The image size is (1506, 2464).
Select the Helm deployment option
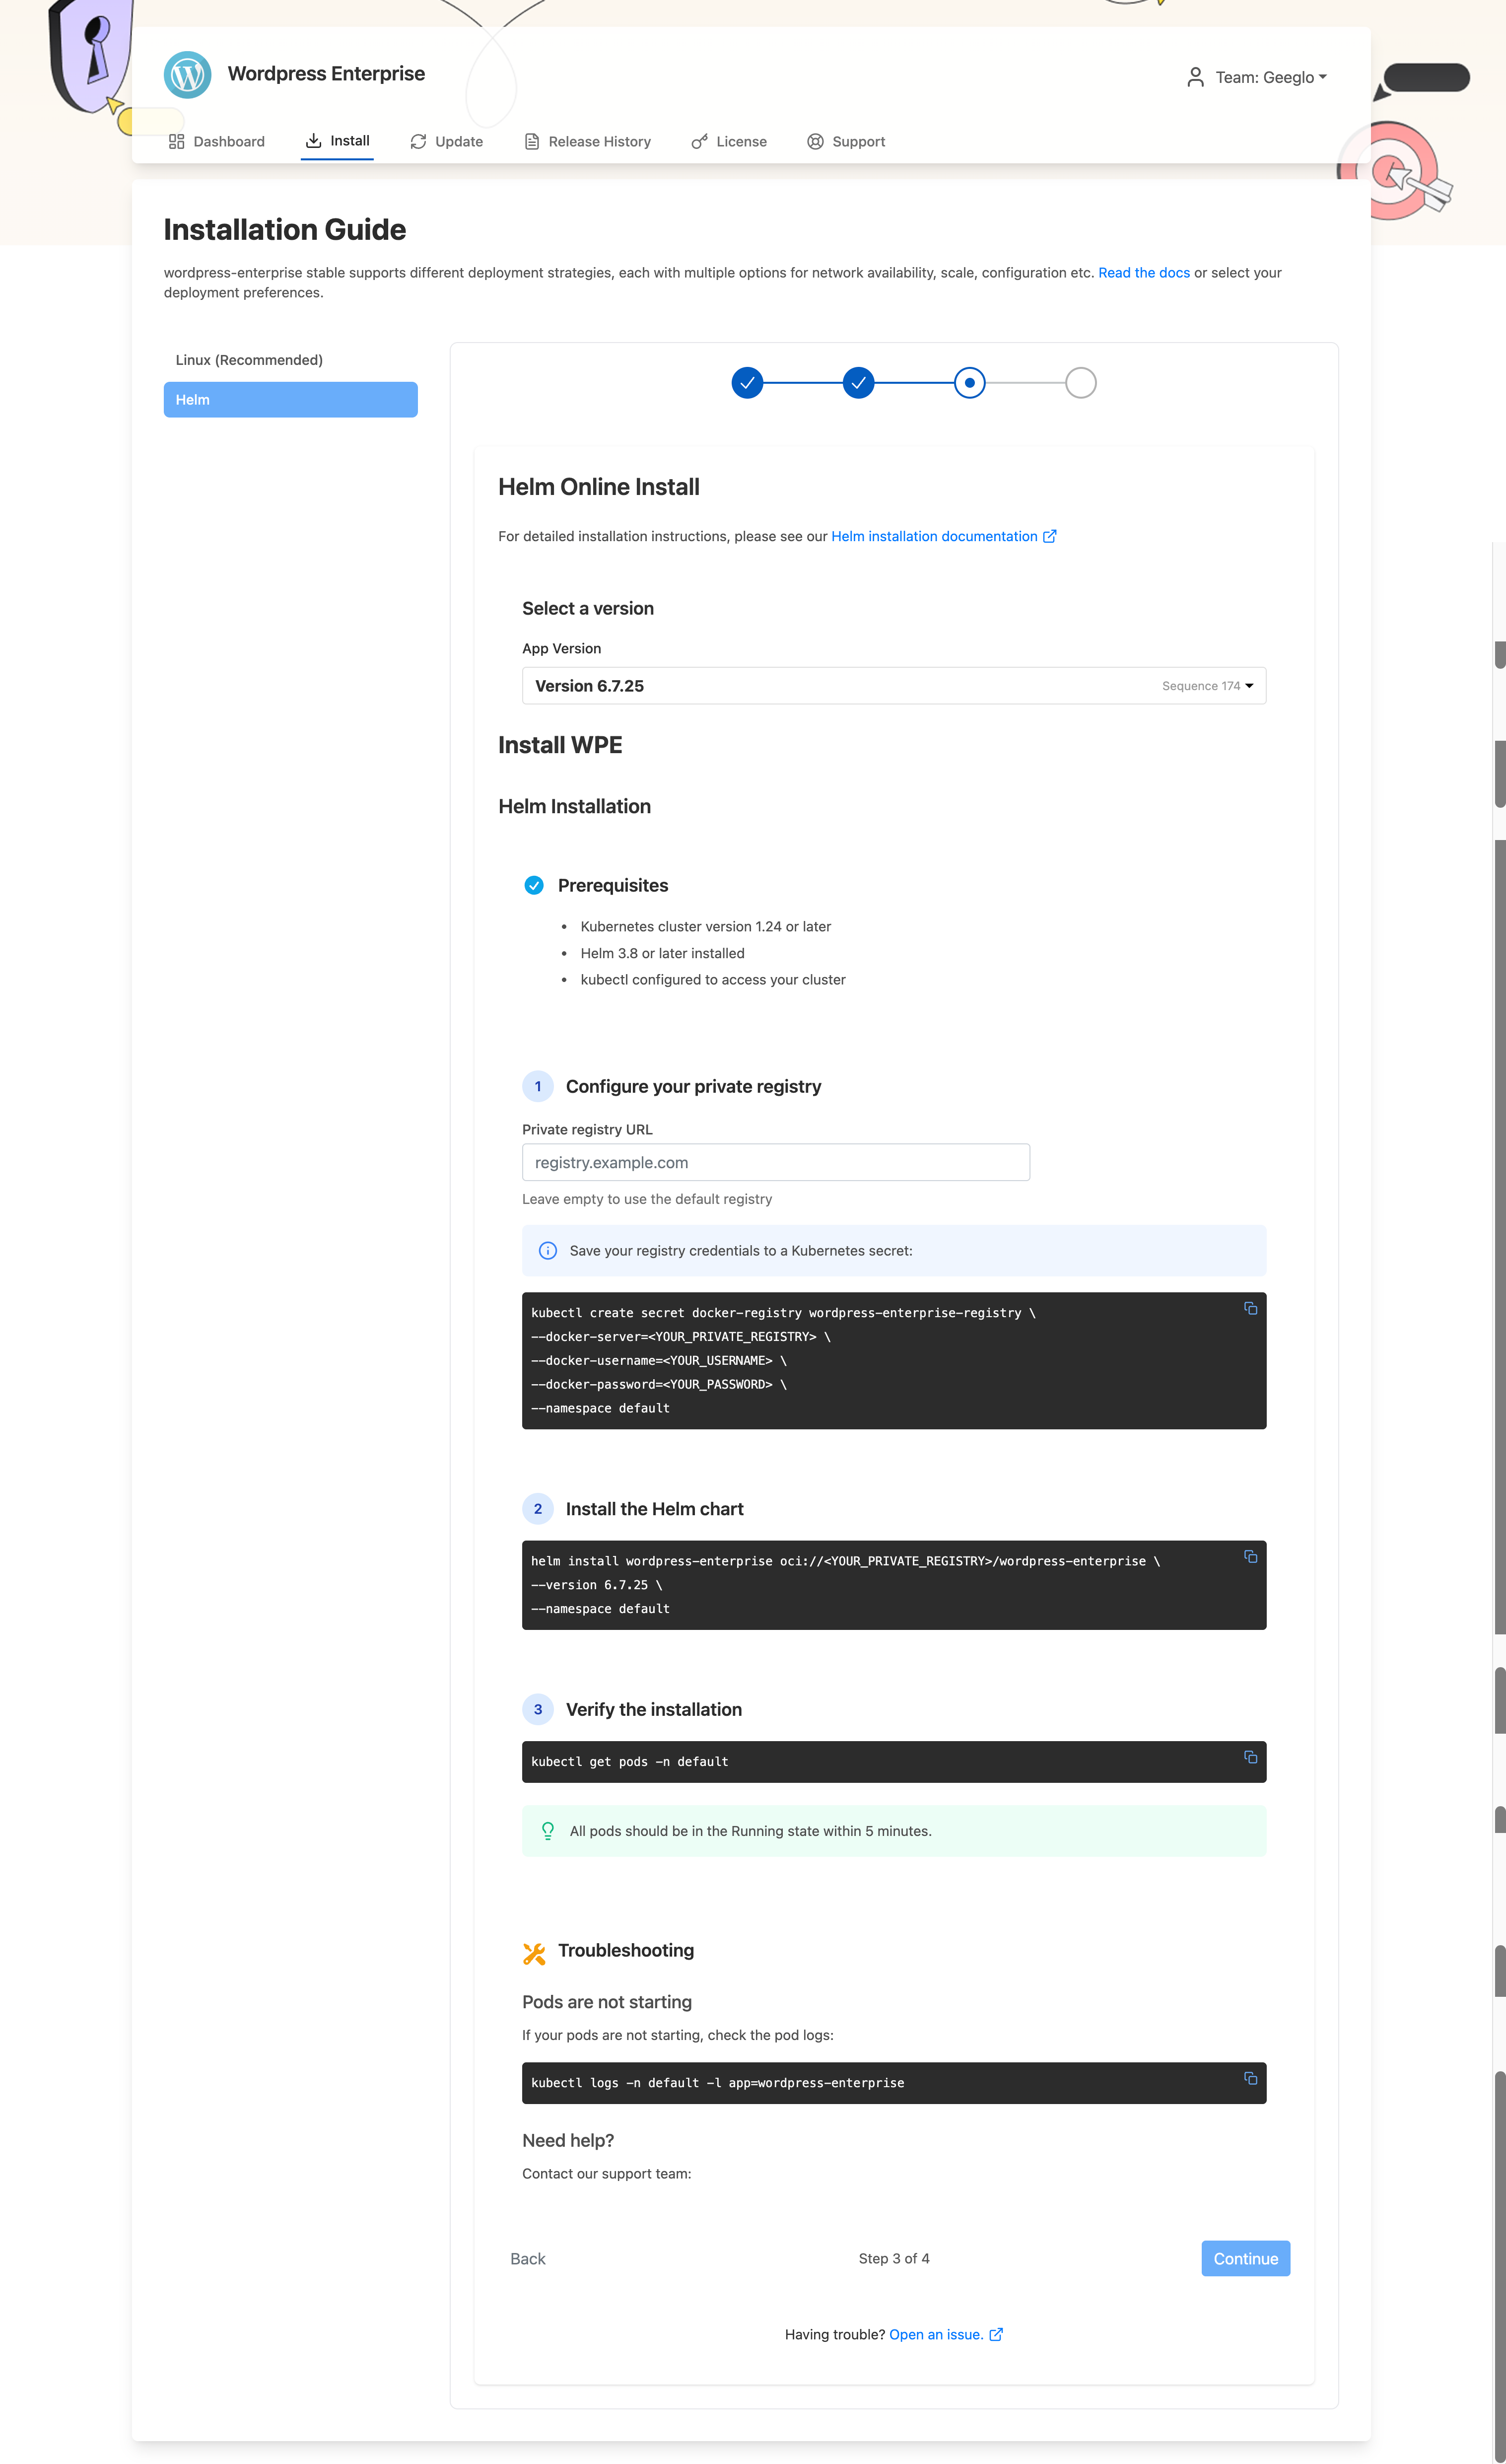(x=290, y=399)
